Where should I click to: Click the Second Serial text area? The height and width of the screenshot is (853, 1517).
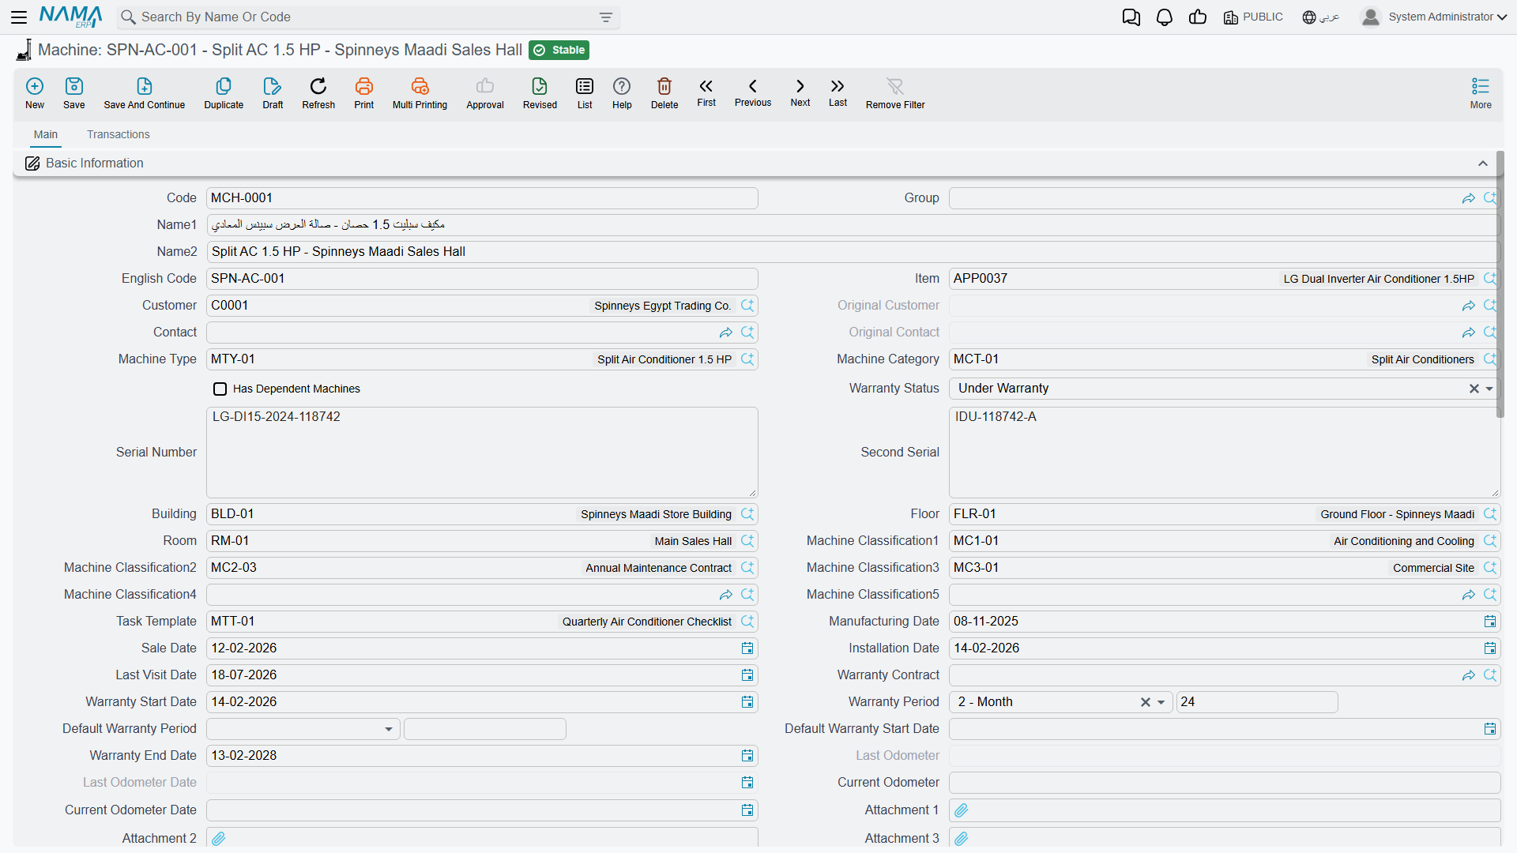pos(1225,453)
